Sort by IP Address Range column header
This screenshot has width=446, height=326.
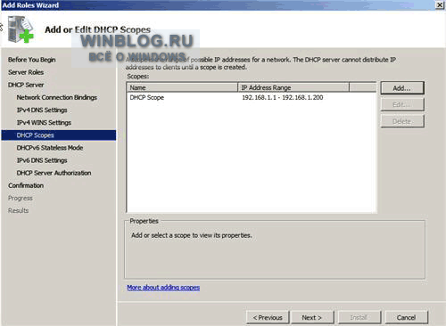293,87
